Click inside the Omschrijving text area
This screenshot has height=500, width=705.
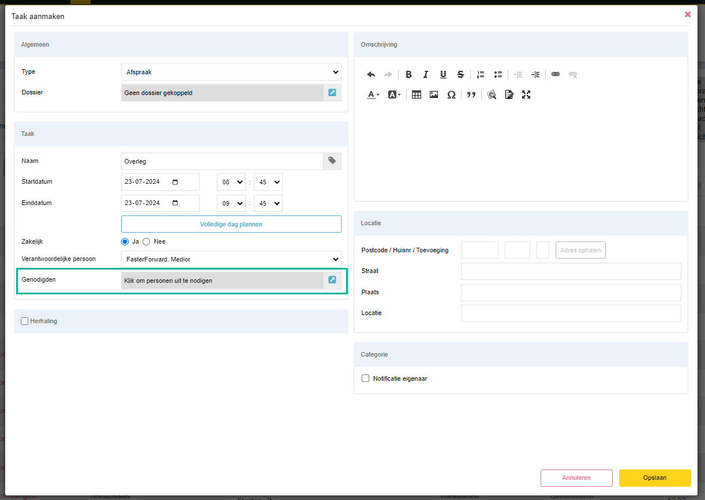click(x=521, y=153)
